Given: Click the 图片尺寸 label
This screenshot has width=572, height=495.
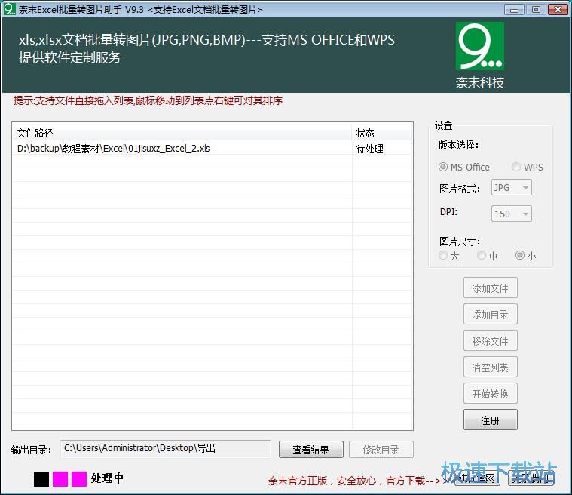Looking at the screenshot, I should 460,241.
